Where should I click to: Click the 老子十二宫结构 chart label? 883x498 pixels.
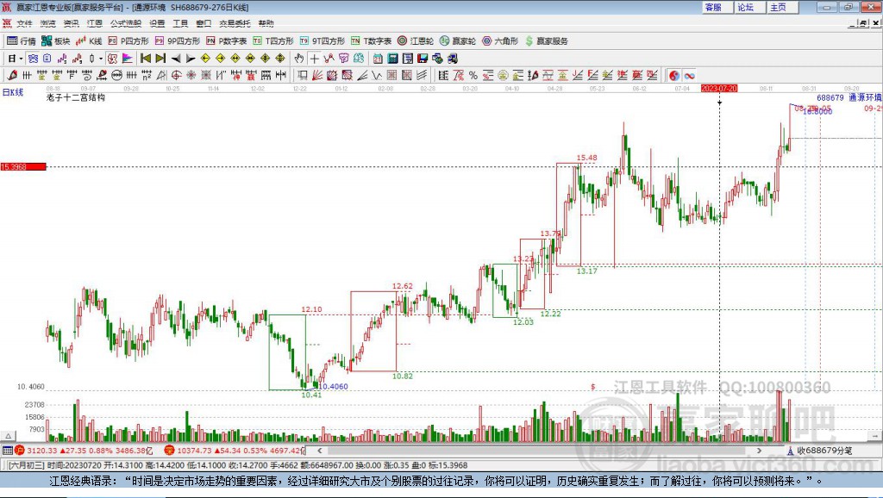tap(76, 97)
